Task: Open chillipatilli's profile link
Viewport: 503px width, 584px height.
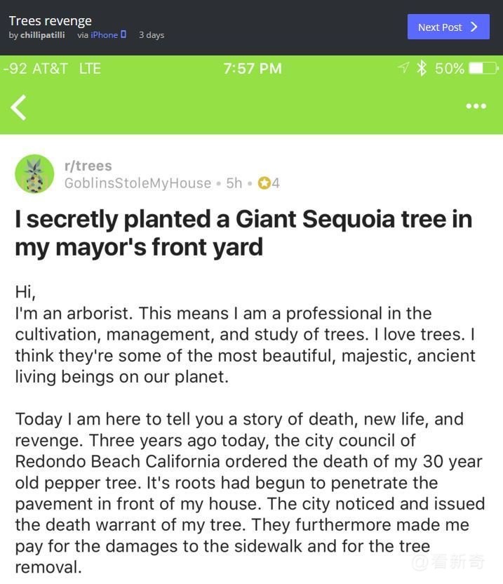Action: (x=42, y=35)
